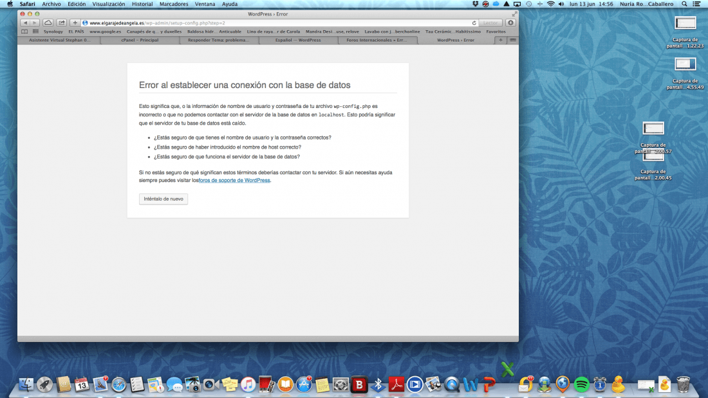
Task: Open volume control in menu bar
Action: (x=561, y=4)
